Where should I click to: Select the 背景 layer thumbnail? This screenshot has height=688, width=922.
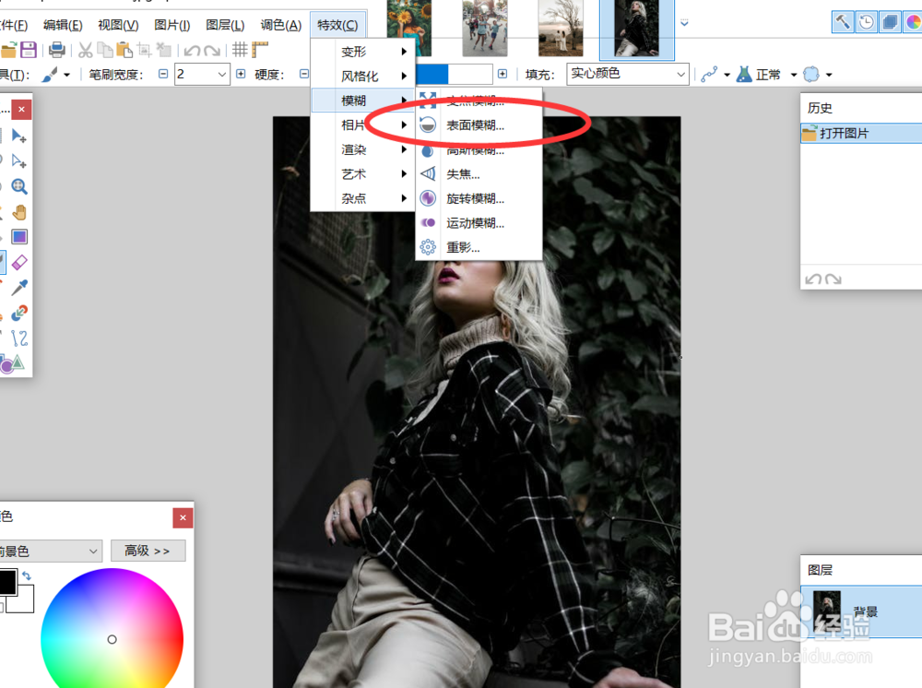click(x=825, y=611)
